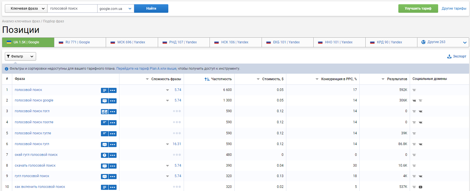The width and height of the screenshot is (470, 191).
Task: Click the SERP features icon for голосовой поиск
Action: tap(105, 90)
